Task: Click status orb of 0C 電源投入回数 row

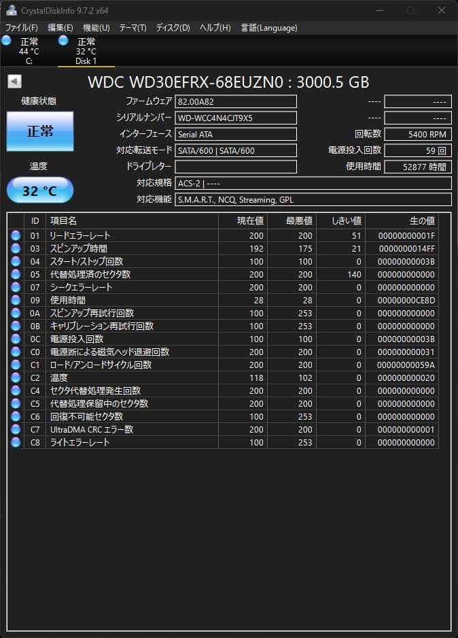Action: [16, 339]
